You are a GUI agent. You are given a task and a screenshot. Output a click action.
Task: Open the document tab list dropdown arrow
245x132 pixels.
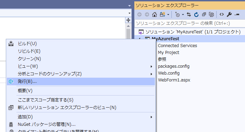130,5
